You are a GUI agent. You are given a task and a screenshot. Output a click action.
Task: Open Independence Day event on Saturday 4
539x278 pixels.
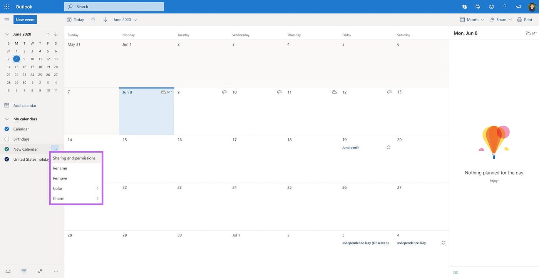[x=411, y=243]
